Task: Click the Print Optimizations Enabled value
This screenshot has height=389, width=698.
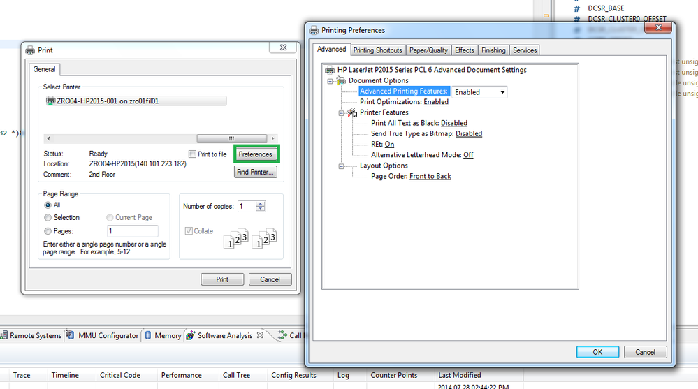Action: pos(436,101)
